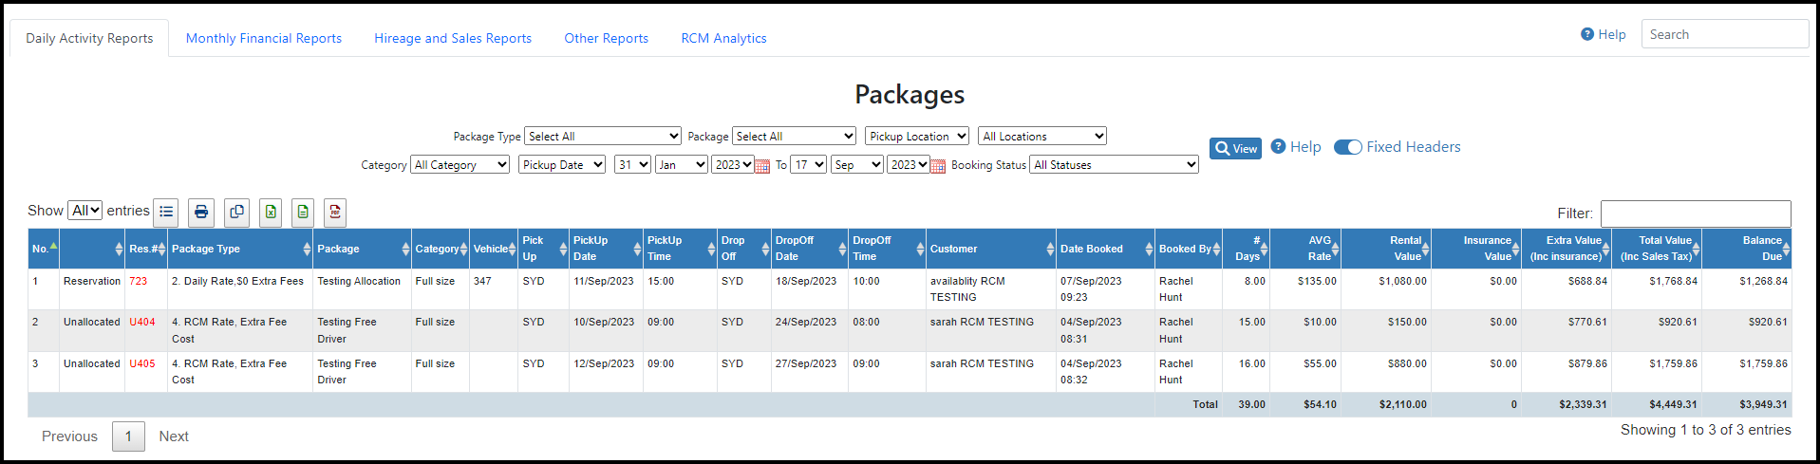Click the Filter input field
Screen dimensions: 1820x464
click(x=1696, y=213)
